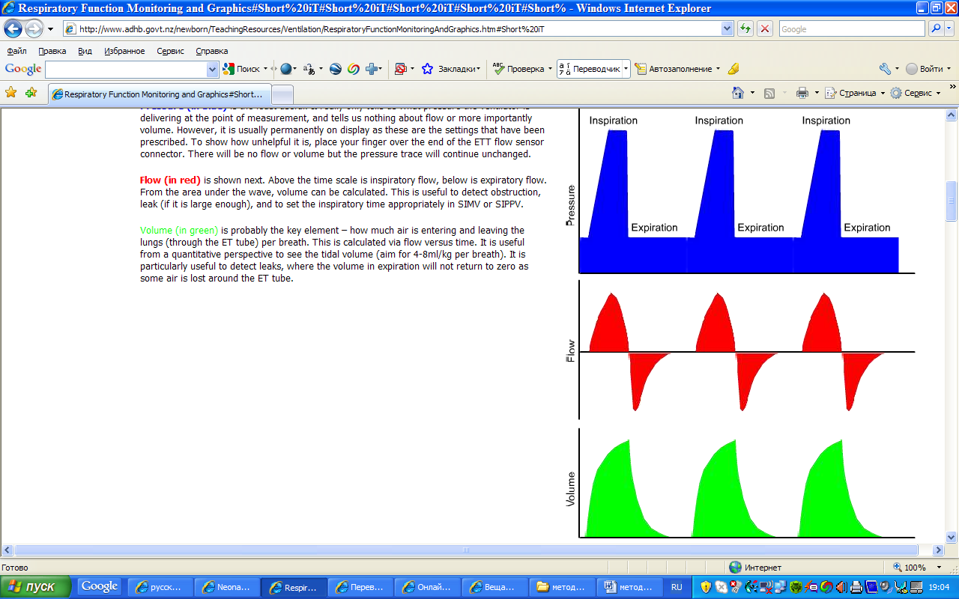This screenshot has height=599, width=959.
Task: Click the magnifier search button
Action: coord(936,29)
